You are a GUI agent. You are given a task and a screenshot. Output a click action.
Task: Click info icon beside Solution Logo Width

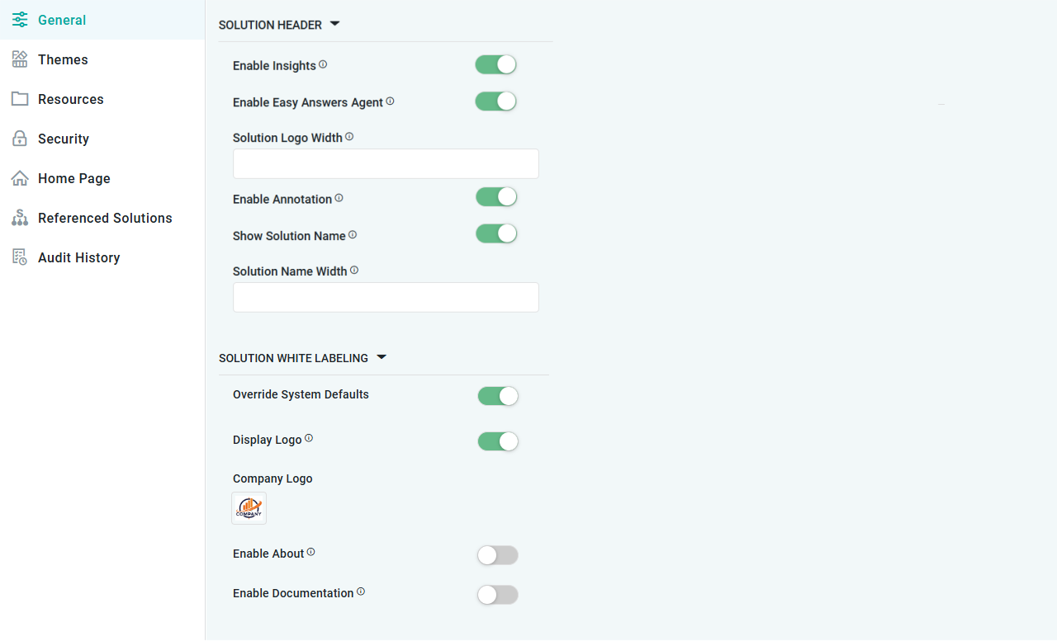pyautogui.click(x=349, y=137)
